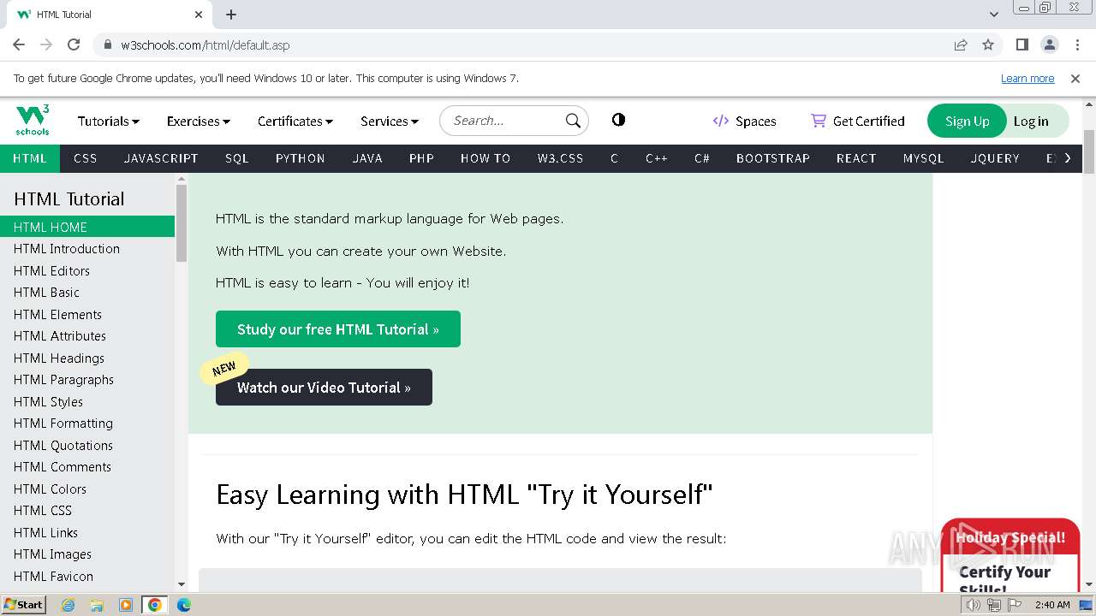Viewport: 1096px width, 616px height.
Task: Open HTML Formatting in sidebar
Action: (87, 423)
